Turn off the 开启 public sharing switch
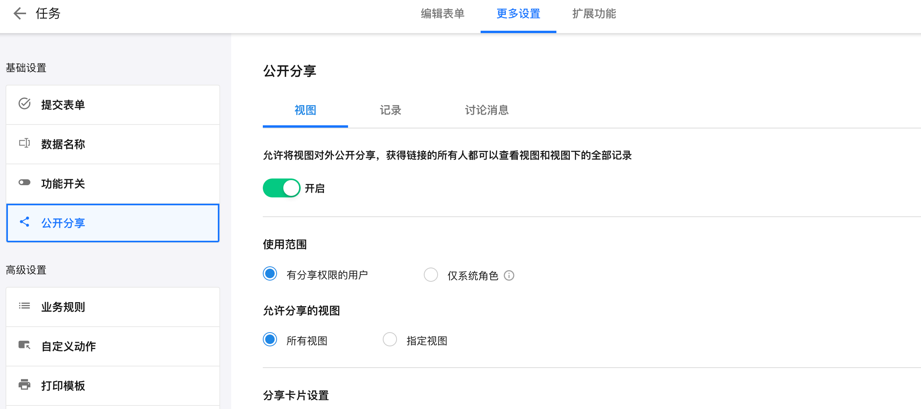 click(x=281, y=188)
